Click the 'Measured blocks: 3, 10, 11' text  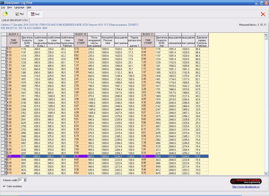coord(252,25)
